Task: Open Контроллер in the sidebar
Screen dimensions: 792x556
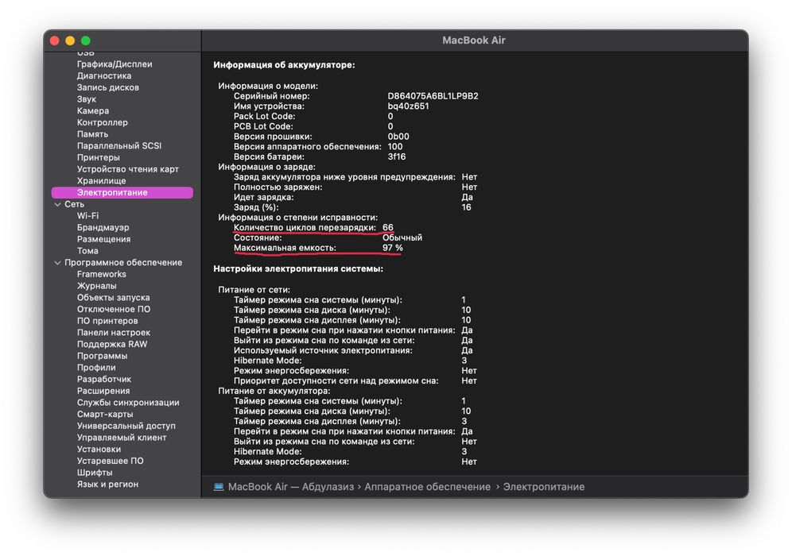Action: pyautogui.click(x=103, y=122)
